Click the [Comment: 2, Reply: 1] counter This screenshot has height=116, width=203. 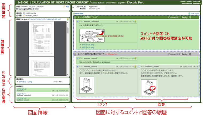coord(179,54)
